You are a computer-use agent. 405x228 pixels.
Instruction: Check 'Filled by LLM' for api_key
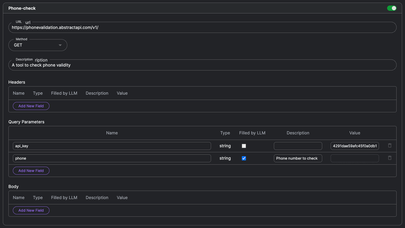[x=244, y=146]
